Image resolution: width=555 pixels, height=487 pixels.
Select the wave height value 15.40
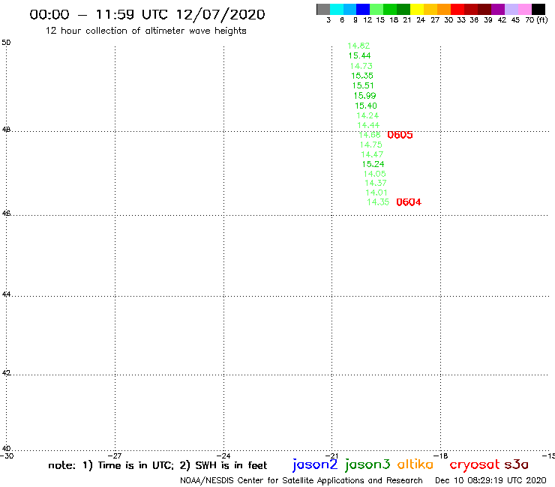pyautogui.click(x=366, y=106)
